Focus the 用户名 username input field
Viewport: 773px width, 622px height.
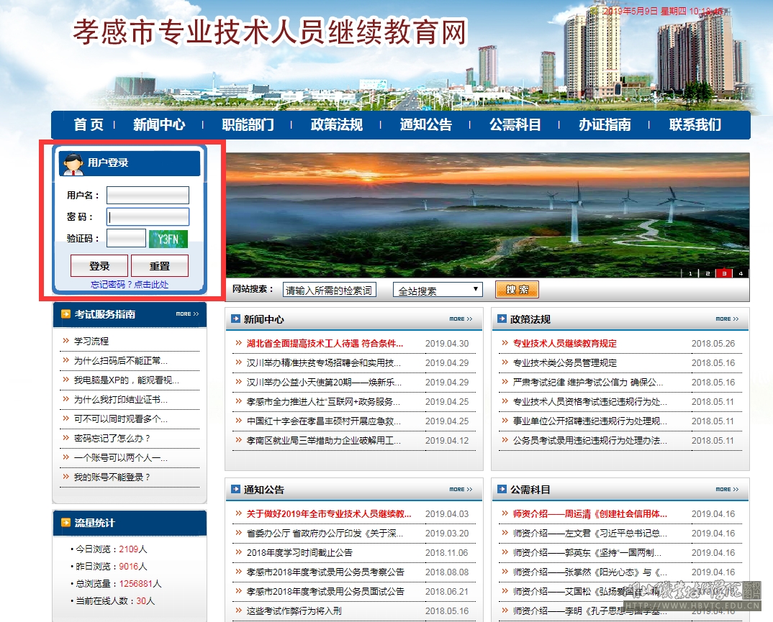pyautogui.click(x=148, y=196)
